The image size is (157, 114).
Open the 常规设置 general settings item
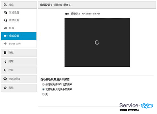[x=19, y=13]
